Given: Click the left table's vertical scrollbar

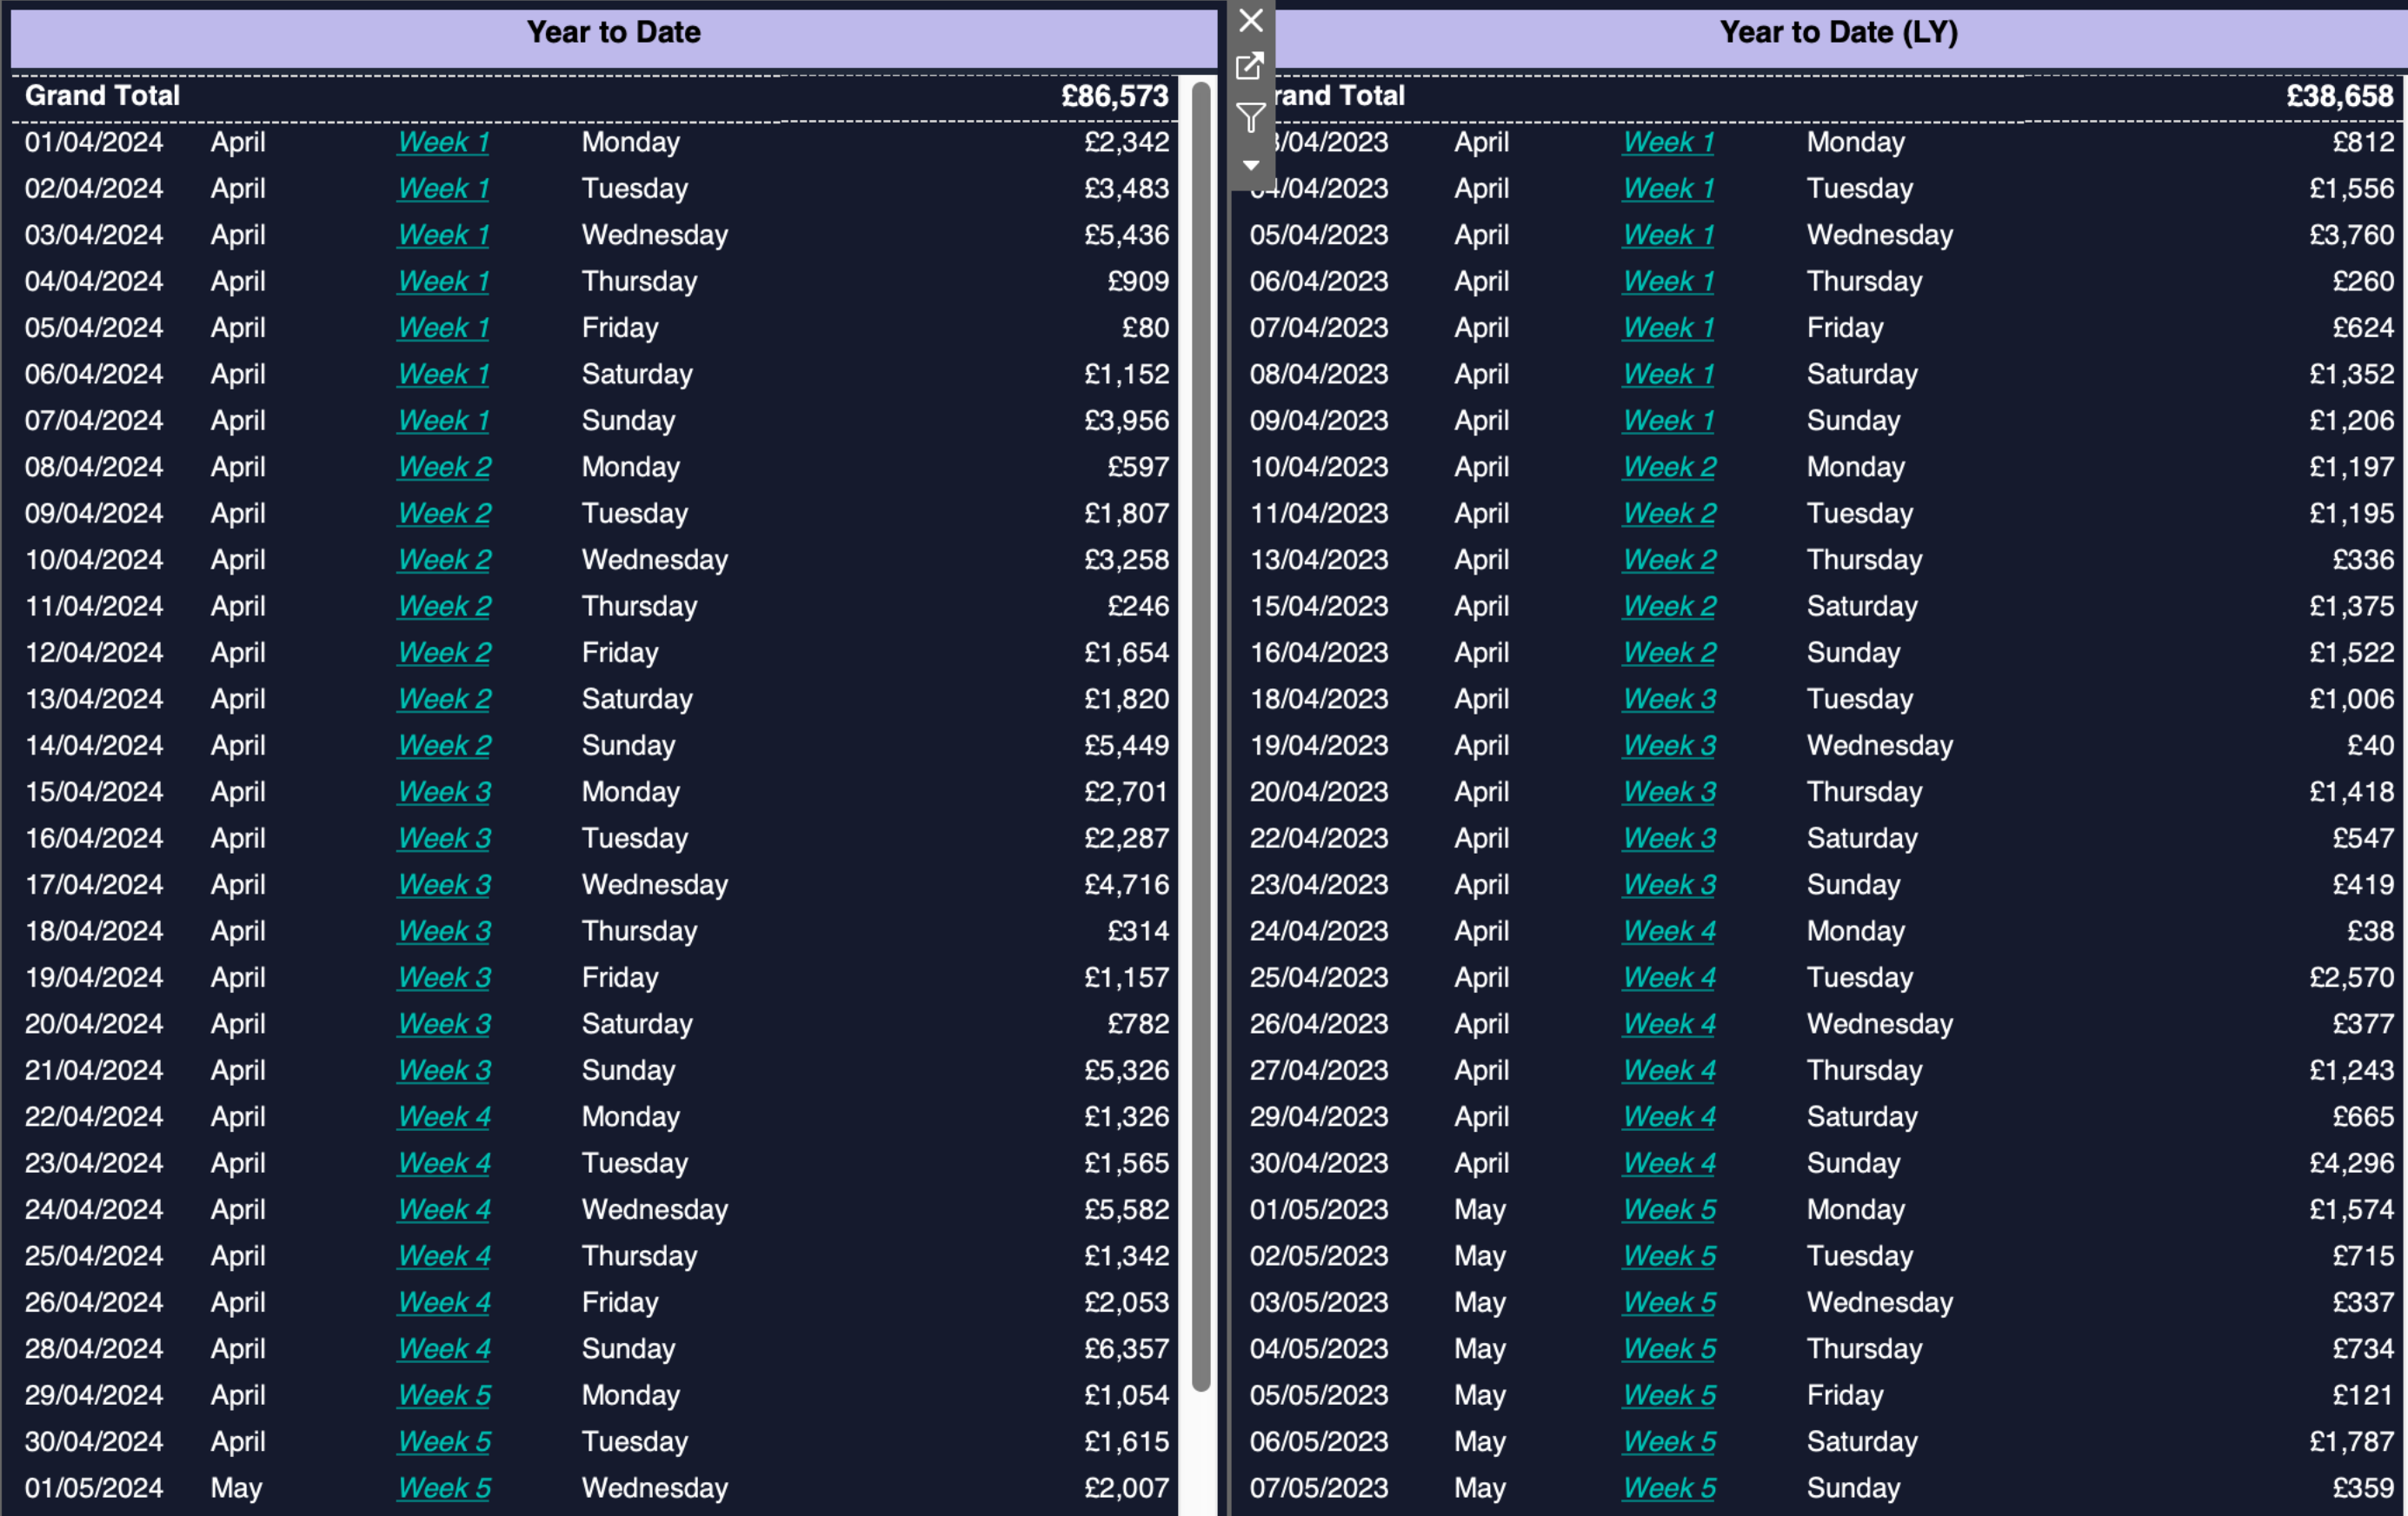Looking at the screenshot, I should pos(1201,735).
